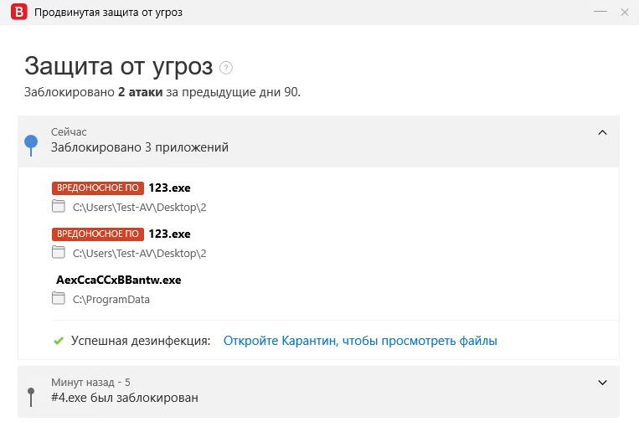Click the "#4.exe был заблокирован" header text
This screenshot has width=639, height=422.
click(125, 398)
